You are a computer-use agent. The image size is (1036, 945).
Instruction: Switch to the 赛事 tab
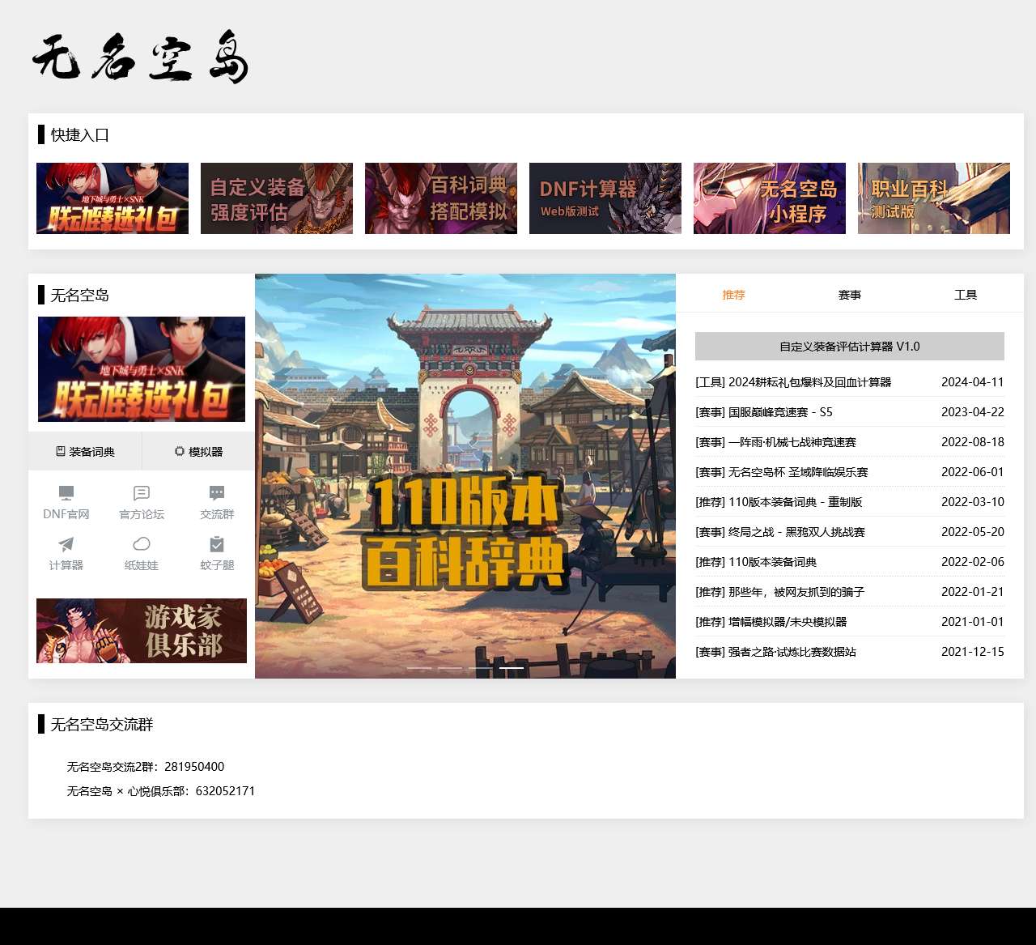pos(850,294)
